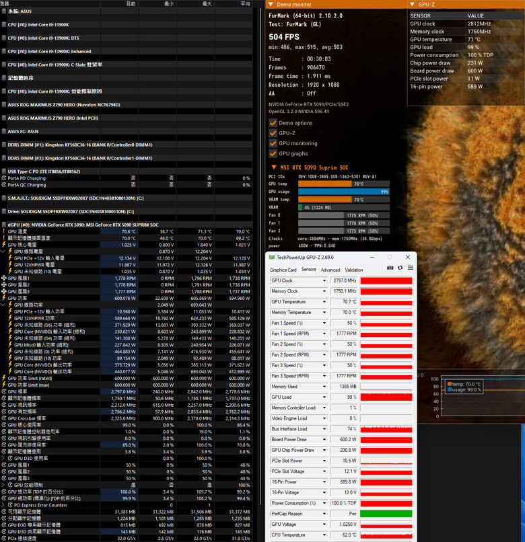Expand the GPU D3D 使用率 tree node
Screen dimensions: 525x542
click(x=3, y=459)
